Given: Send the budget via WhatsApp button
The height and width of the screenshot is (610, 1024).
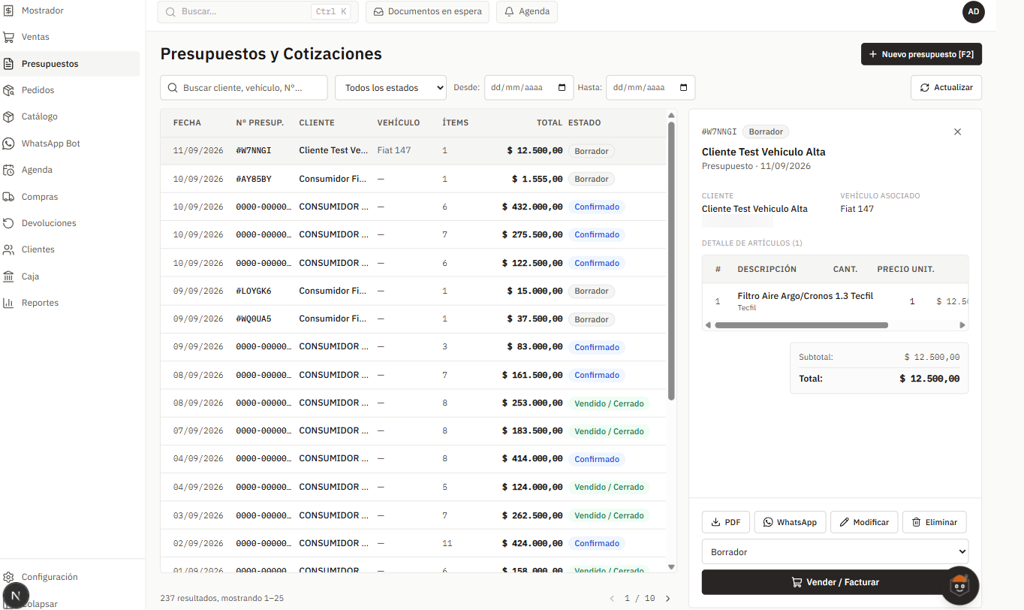Looking at the screenshot, I should [790, 522].
